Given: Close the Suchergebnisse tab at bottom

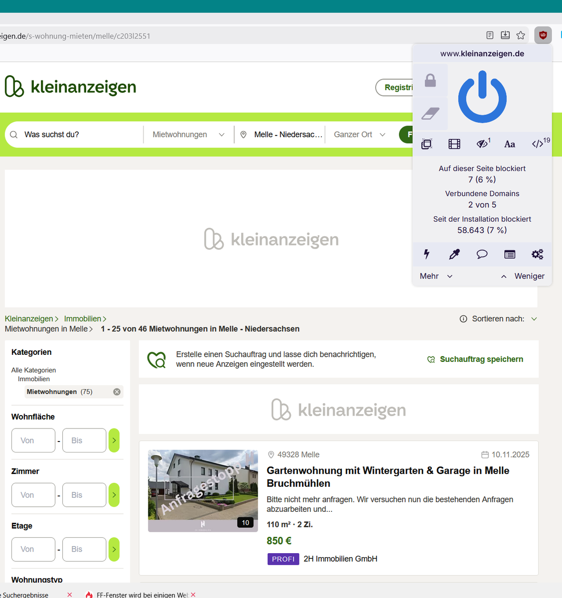Looking at the screenshot, I should [70, 595].
